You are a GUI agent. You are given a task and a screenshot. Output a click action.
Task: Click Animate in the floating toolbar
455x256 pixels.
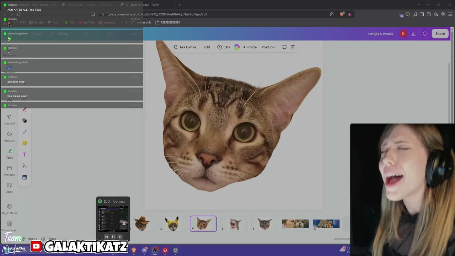click(x=250, y=47)
